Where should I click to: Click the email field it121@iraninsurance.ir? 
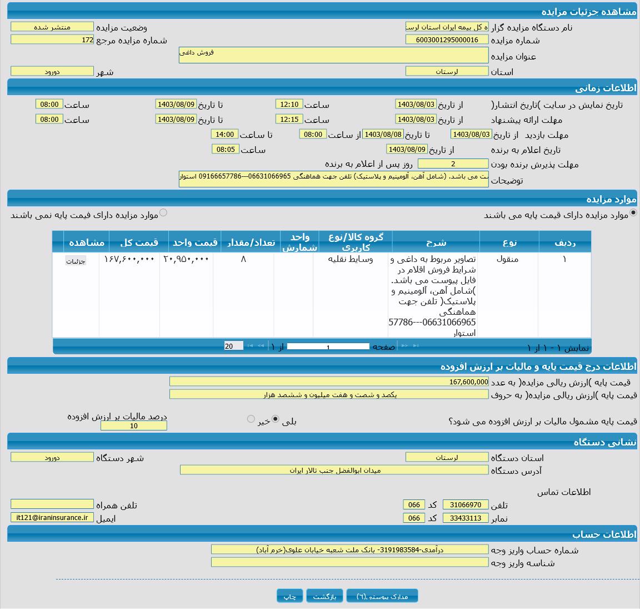pos(52,517)
